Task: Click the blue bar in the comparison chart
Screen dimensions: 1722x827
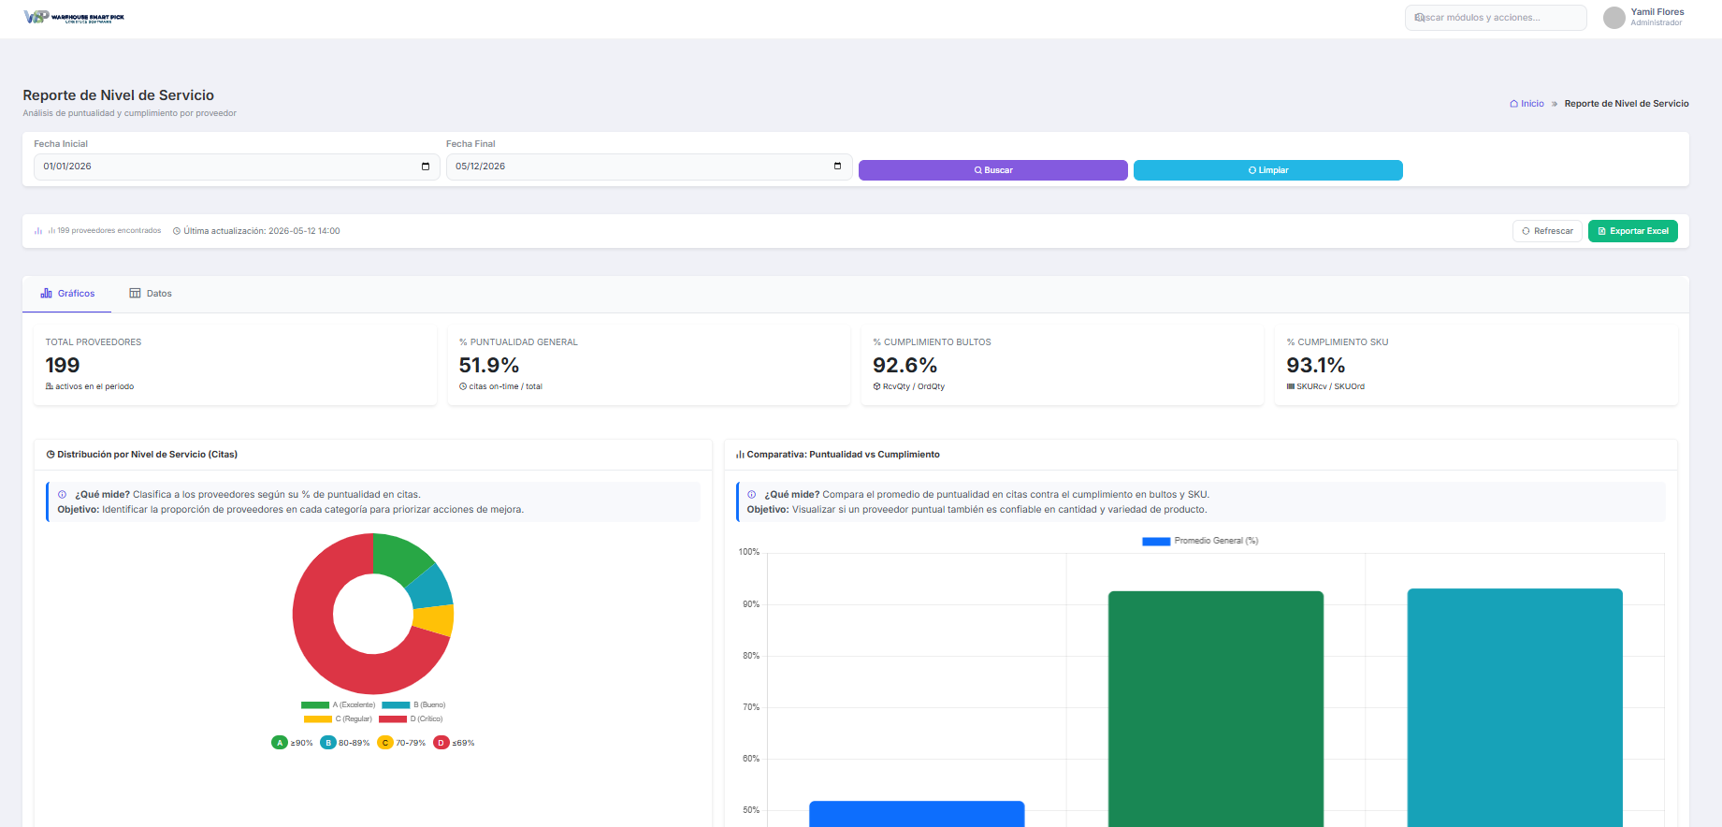Action: [x=917, y=814]
